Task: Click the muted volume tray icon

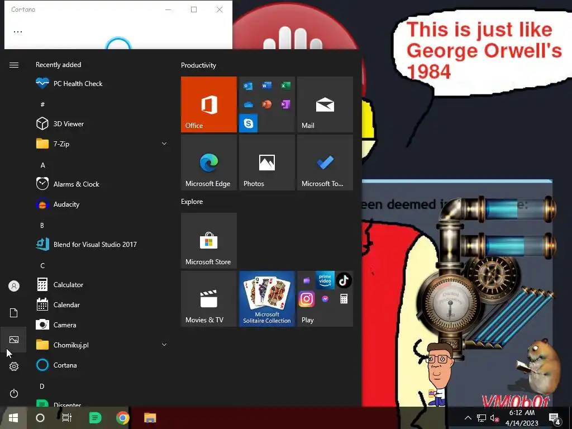Action: [x=494, y=418]
